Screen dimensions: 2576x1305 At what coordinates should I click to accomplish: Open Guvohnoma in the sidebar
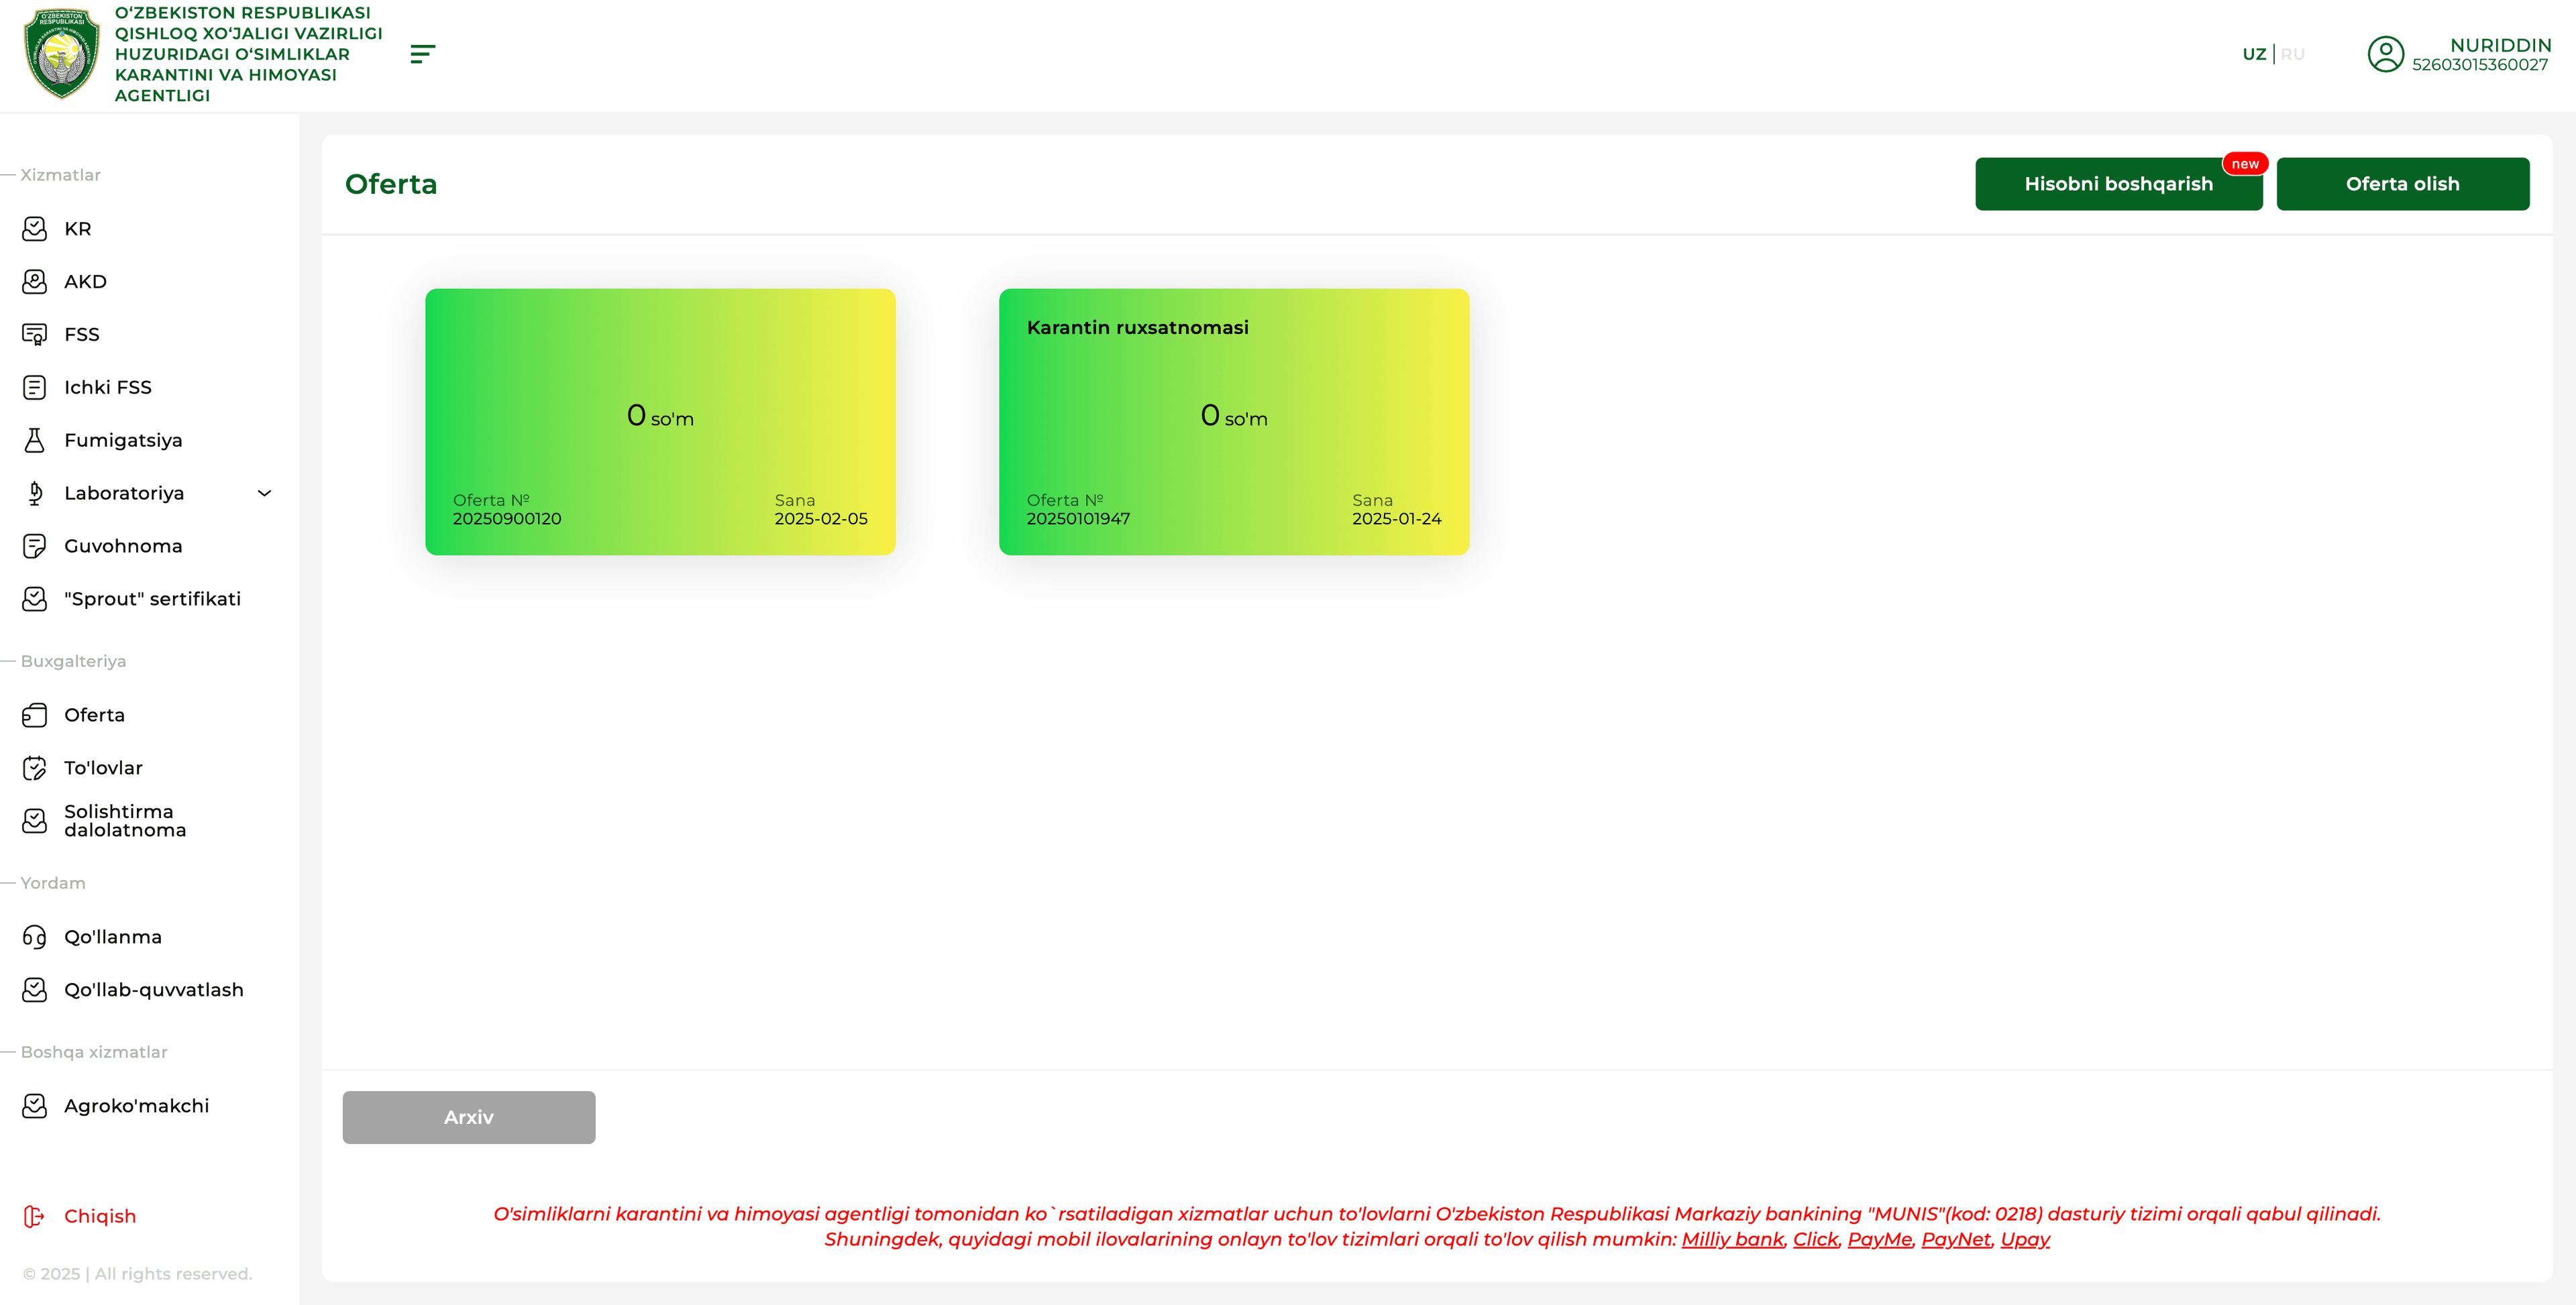point(123,546)
